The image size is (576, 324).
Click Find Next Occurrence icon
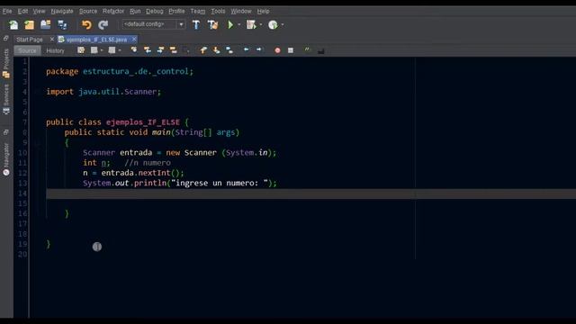[x=160, y=50]
